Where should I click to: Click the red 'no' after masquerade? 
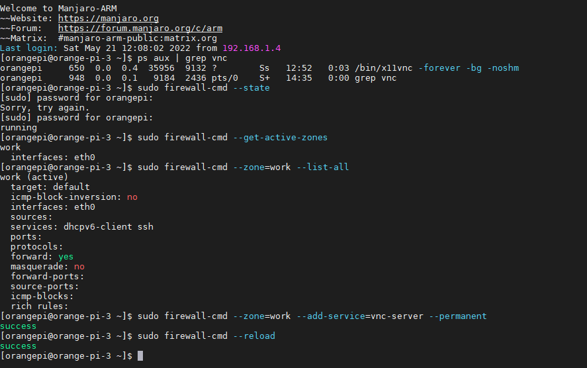pyautogui.click(x=79, y=267)
